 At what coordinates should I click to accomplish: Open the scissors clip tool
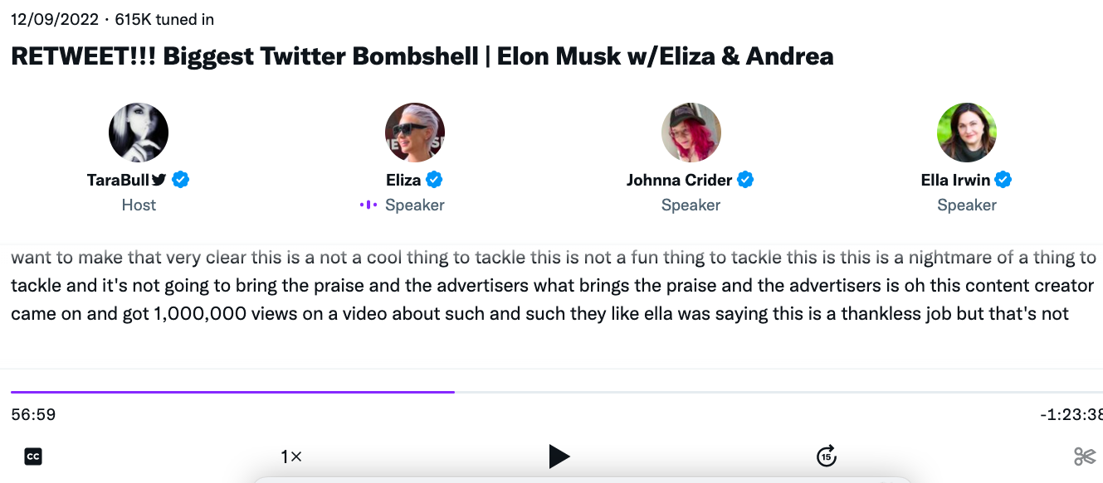tap(1085, 456)
